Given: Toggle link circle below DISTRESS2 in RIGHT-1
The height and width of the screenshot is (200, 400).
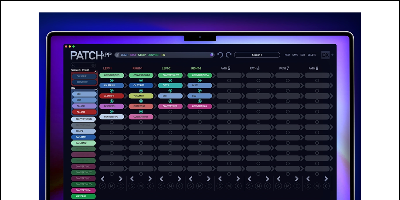Looking at the screenshot, I should (x=141, y=111).
